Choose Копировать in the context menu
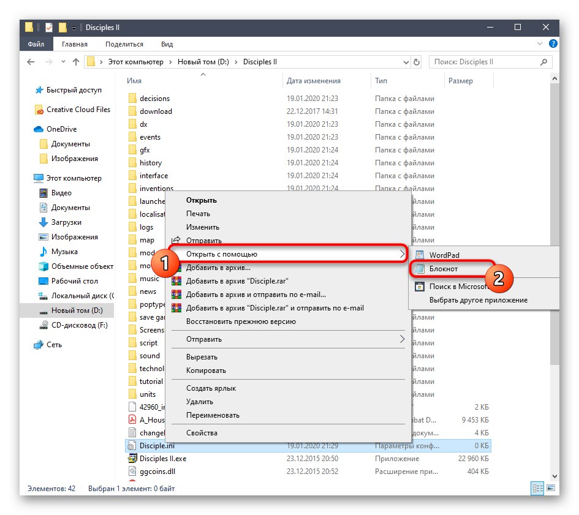The image size is (579, 515). pos(206,370)
